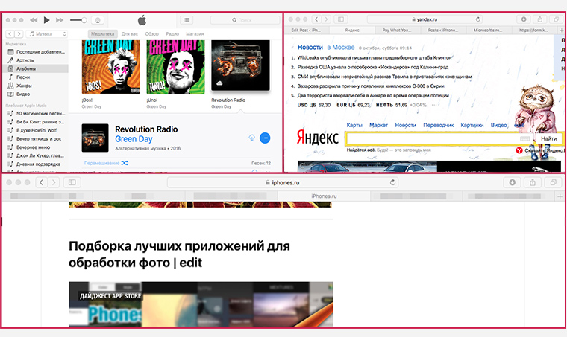This screenshot has height=337, width=567.
Task: Open the ¡Dos! album cover
Action: (110, 67)
